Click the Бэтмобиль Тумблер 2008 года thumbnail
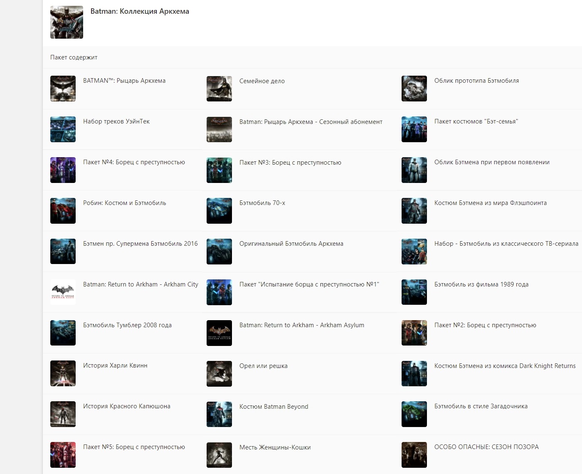Screen dimensions: 582x474 pyautogui.click(x=63, y=333)
